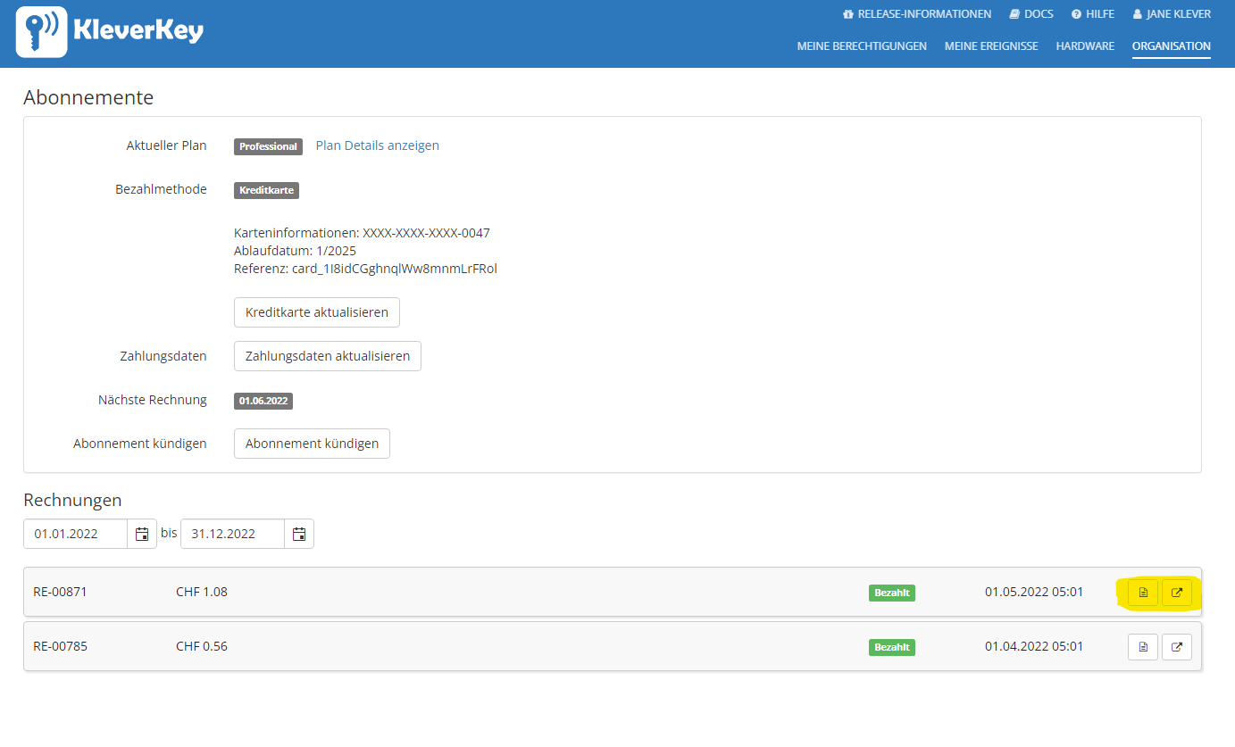The image size is (1235, 747).
Task: Open the Jane Klever user menu
Action: pos(1172,14)
